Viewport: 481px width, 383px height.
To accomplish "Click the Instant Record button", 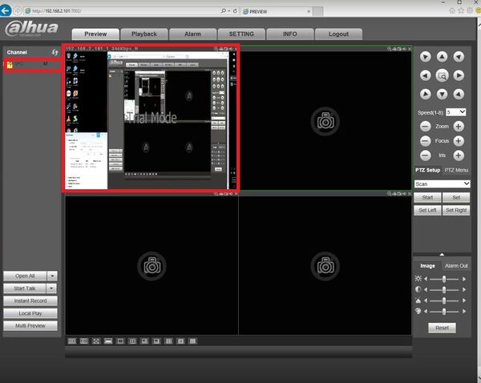I will pos(30,301).
